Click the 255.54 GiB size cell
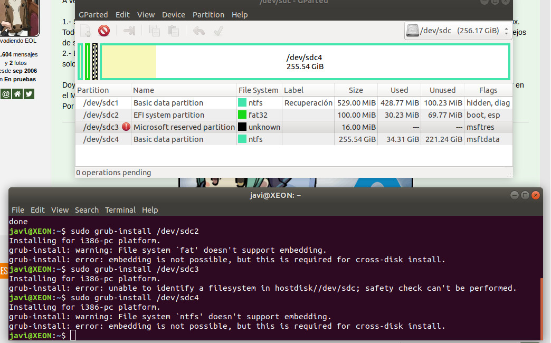This screenshot has width=551, height=343. 357,139
